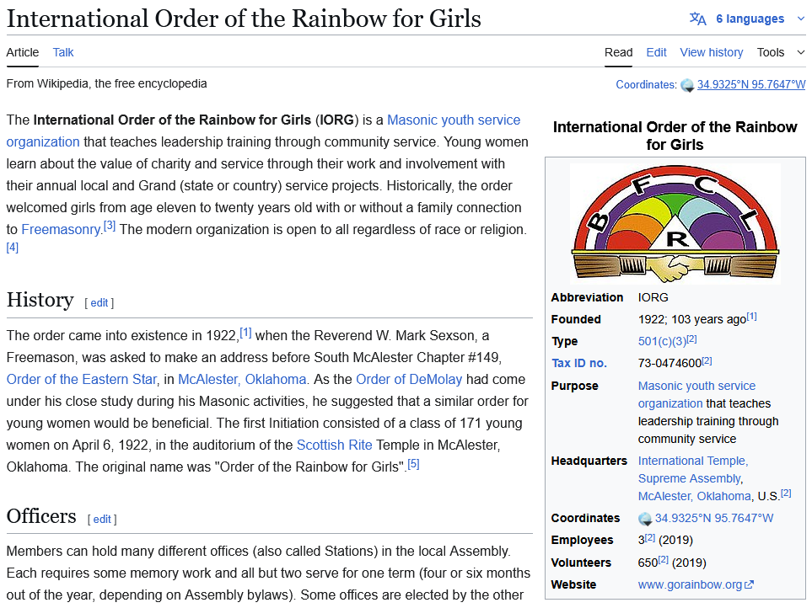Click the History section heading
The height and width of the screenshot is (608, 812).
[40, 301]
